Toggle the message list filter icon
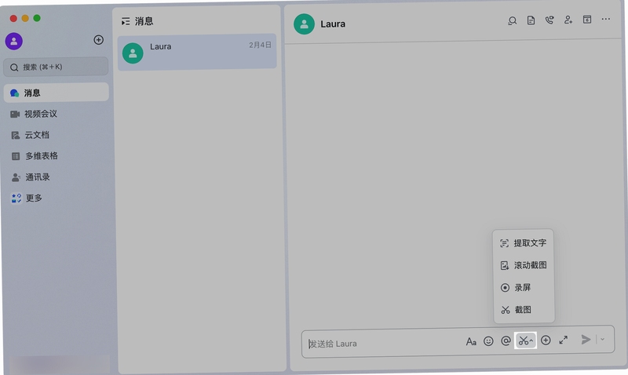The height and width of the screenshot is (375, 628). pyautogui.click(x=126, y=21)
